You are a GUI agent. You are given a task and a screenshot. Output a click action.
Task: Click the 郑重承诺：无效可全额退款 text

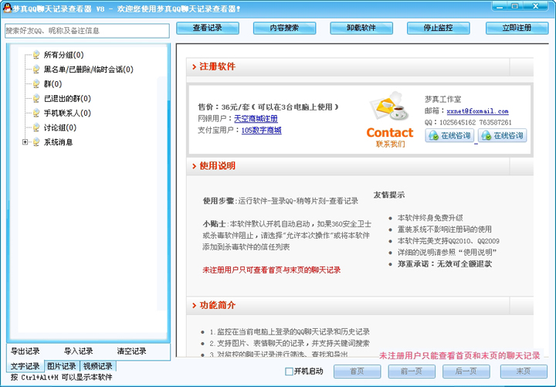point(445,264)
